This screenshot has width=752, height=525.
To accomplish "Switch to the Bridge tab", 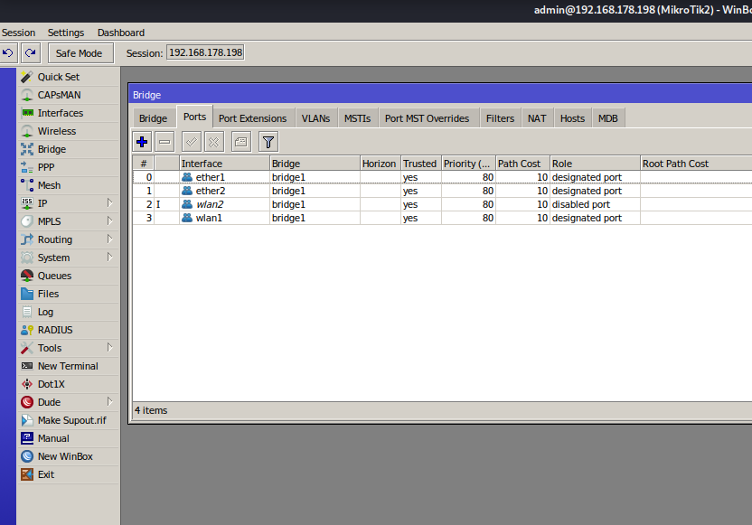I will point(154,118).
